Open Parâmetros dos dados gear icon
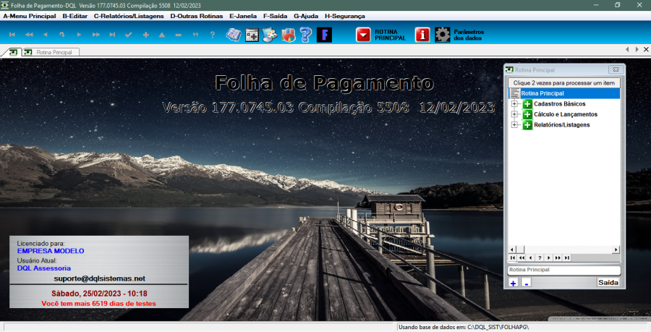 click(443, 34)
